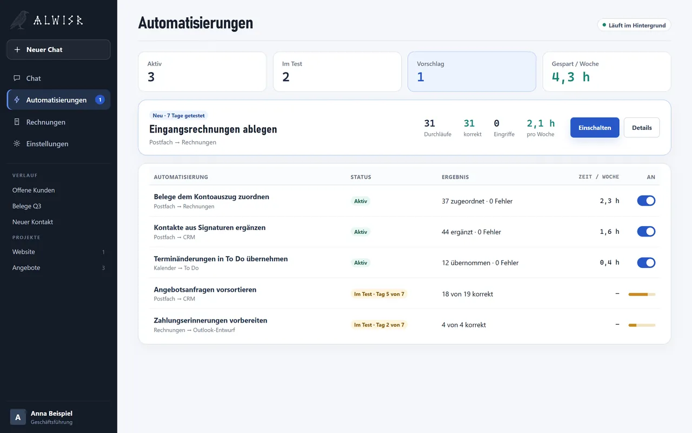This screenshot has height=433, width=692.
Task: Click the Angebotsanfragen test progress bar
Action: point(642,294)
